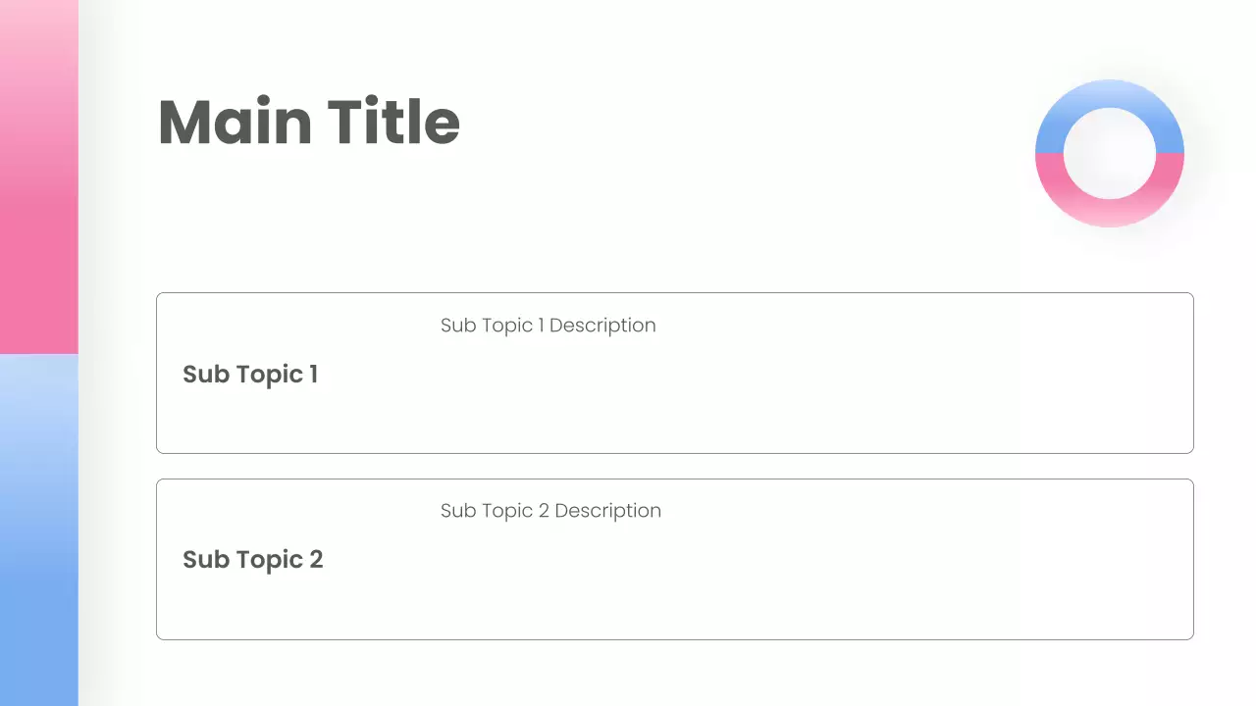Screen dimensions: 1256x706
Task: Click the numeral "1" in bold Sub Topic 1
Action: [x=313, y=375]
